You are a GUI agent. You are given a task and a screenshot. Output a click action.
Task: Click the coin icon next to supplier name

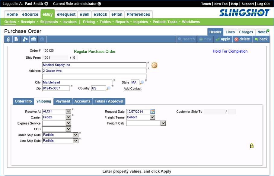(x=154, y=65)
